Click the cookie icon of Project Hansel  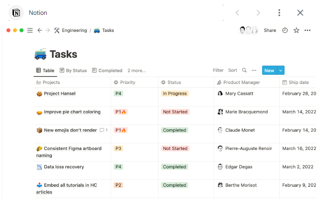pos(39,94)
